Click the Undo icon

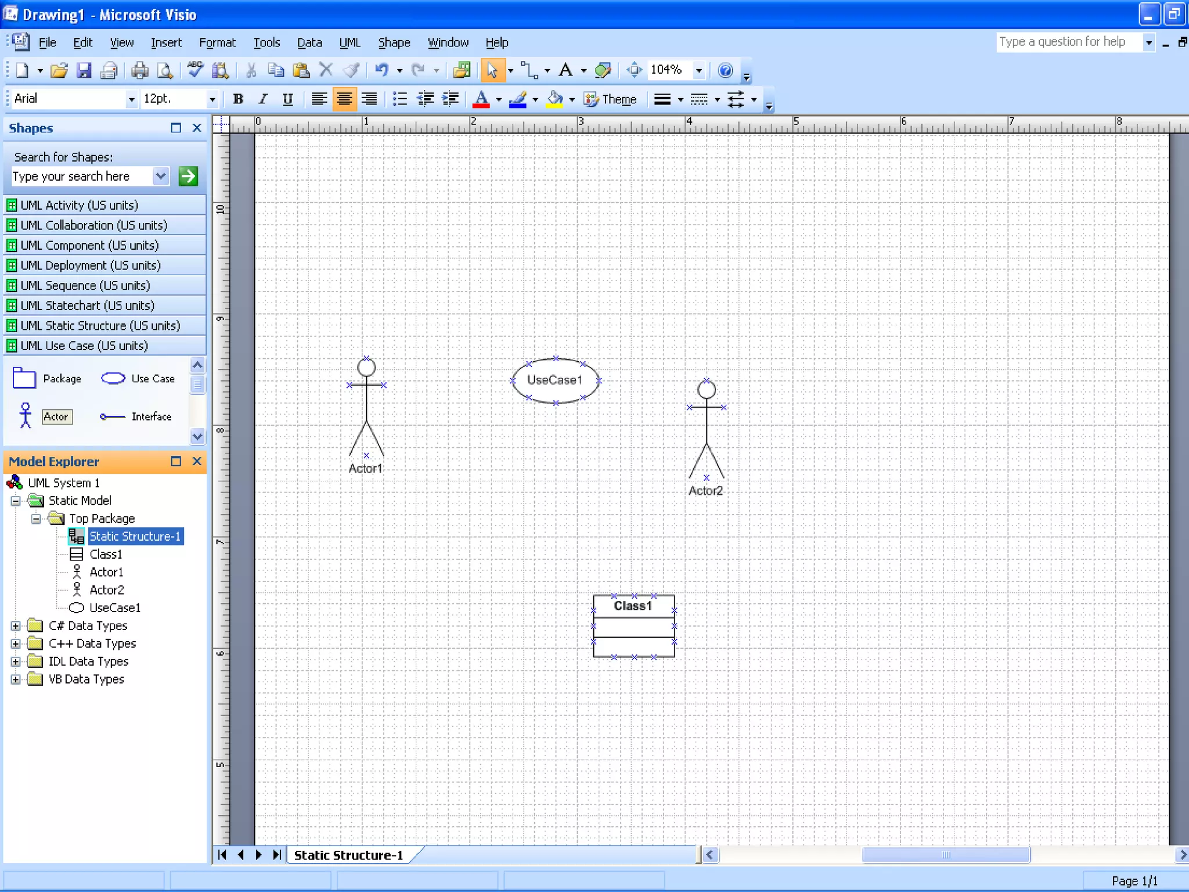point(381,70)
